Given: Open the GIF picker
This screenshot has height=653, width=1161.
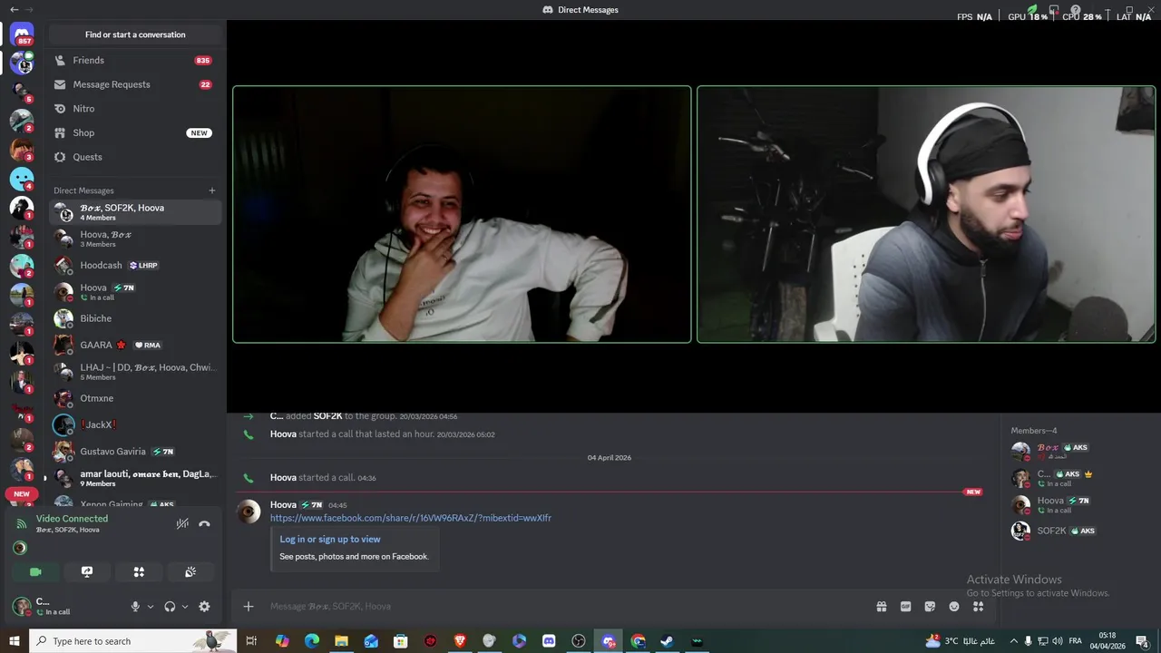Looking at the screenshot, I should (905, 607).
